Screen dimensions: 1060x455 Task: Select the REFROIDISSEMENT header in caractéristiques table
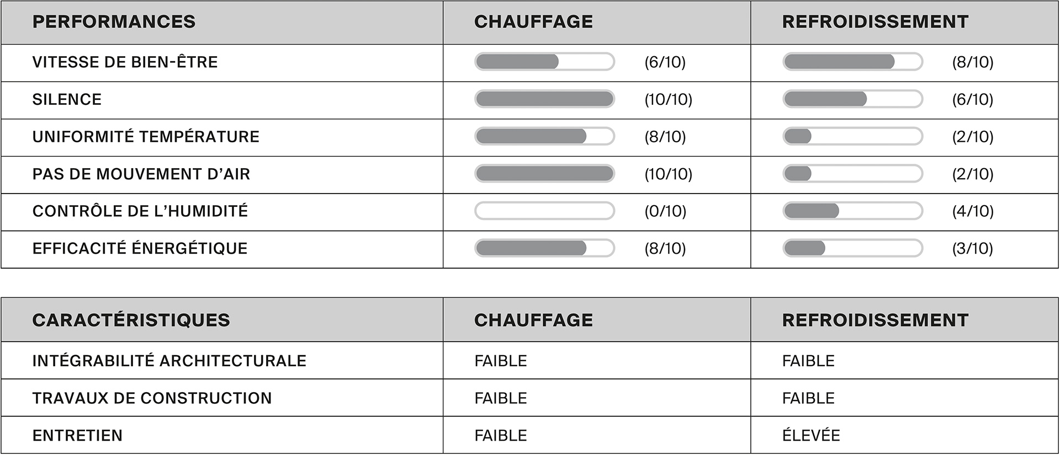pyautogui.click(x=875, y=320)
